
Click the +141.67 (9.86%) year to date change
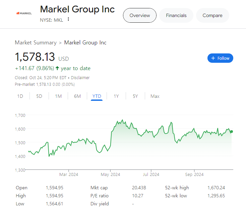pos(53,68)
